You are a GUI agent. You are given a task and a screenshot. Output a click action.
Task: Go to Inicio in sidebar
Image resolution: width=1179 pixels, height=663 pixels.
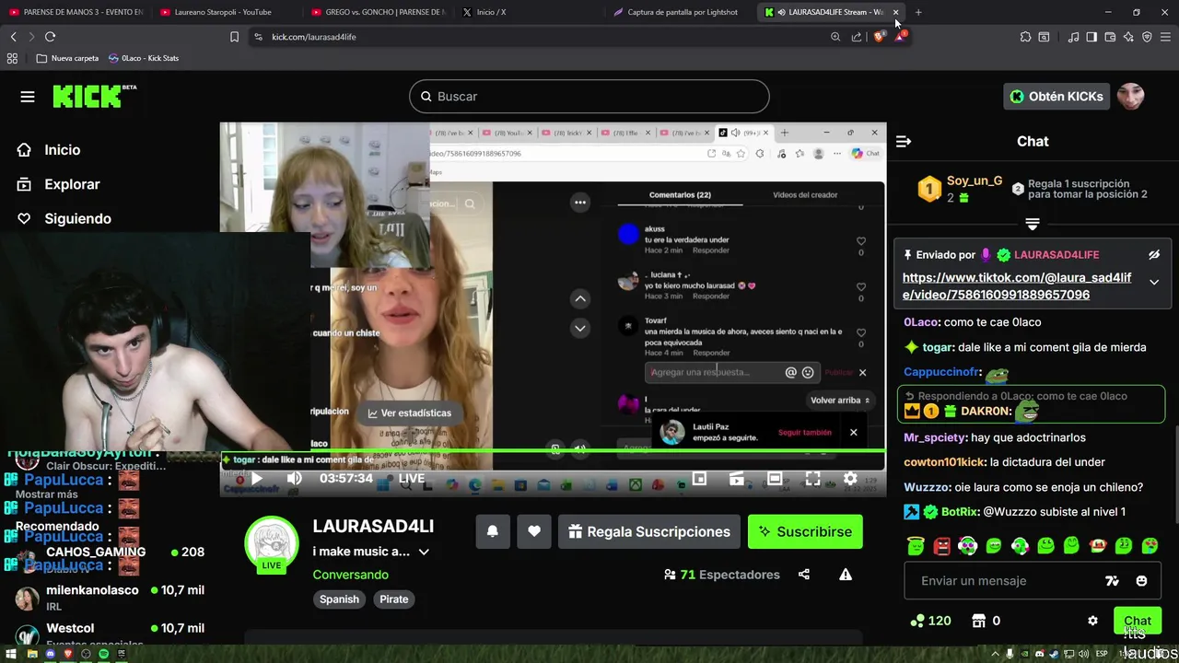click(x=49, y=150)
